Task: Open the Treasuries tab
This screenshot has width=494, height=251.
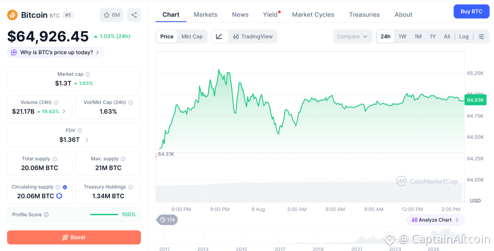Action: [364, 14]
